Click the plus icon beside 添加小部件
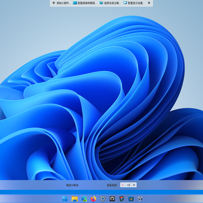This screenshot has height=203, width=203. point(54,3)
